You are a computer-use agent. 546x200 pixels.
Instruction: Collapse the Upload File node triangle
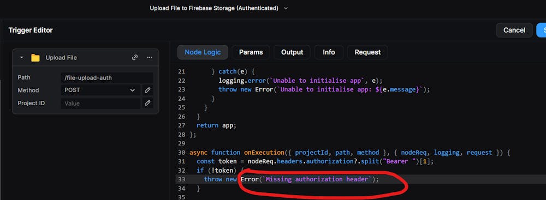22,57
